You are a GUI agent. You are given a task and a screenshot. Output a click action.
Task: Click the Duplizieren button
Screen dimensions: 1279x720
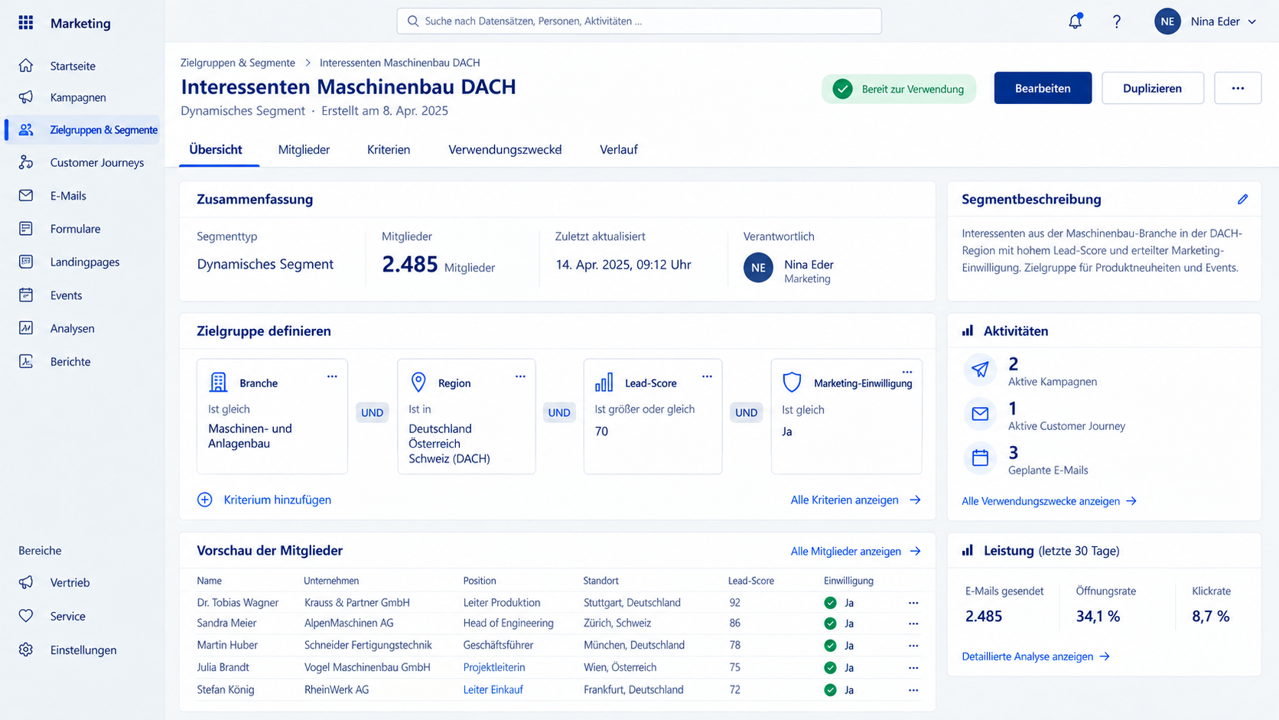(1152, 88)
